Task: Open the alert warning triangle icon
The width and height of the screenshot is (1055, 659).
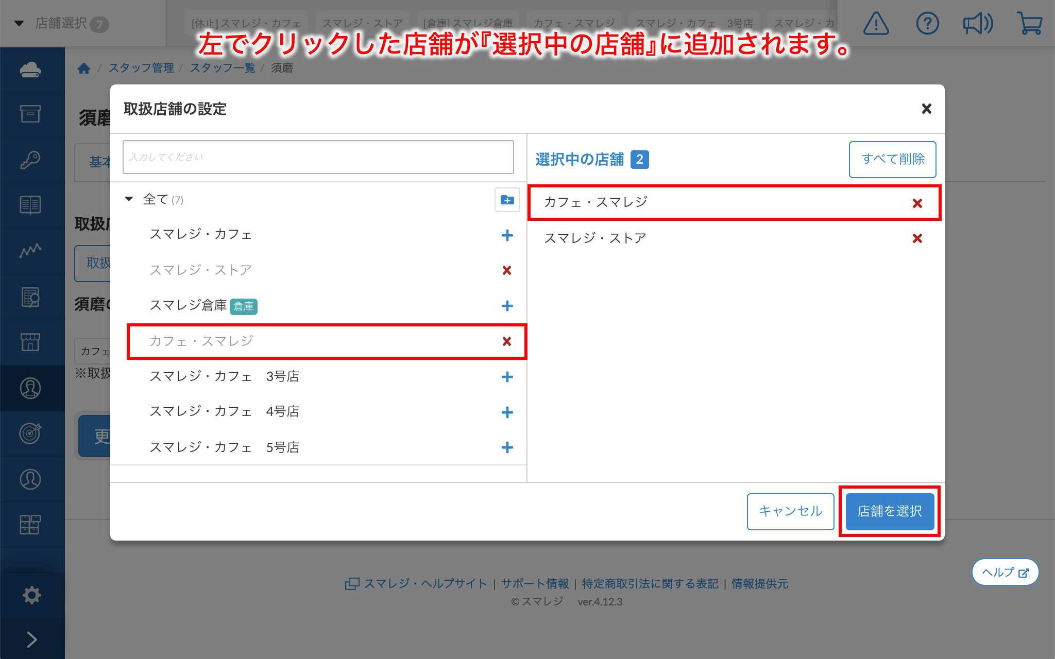Action: click(x=876, y=24)
